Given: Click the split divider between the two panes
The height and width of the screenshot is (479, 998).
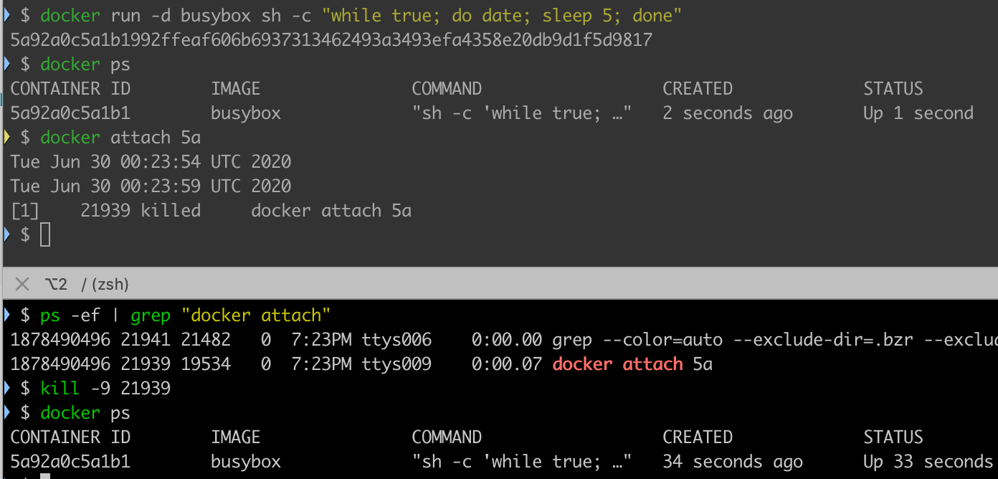Looking at the screenshot, I should (x=499, y=269).
